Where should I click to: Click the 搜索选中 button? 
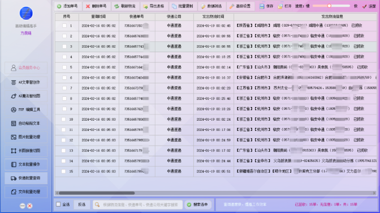198,205
